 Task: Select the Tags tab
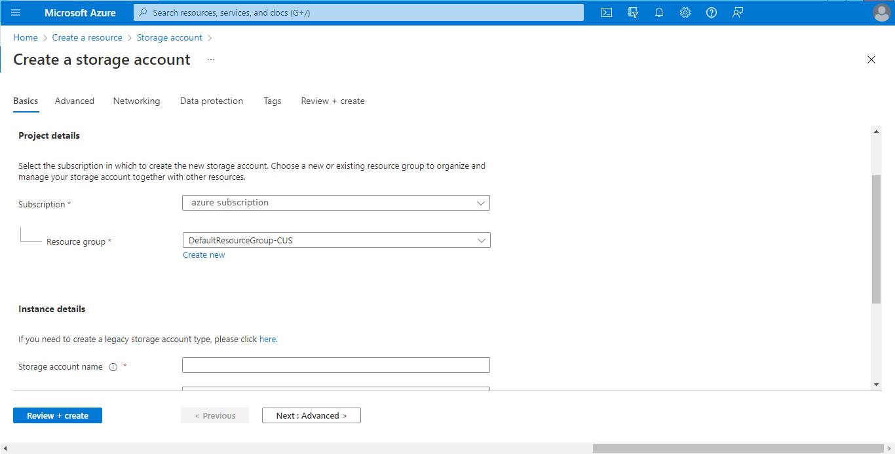pos(273,101)
